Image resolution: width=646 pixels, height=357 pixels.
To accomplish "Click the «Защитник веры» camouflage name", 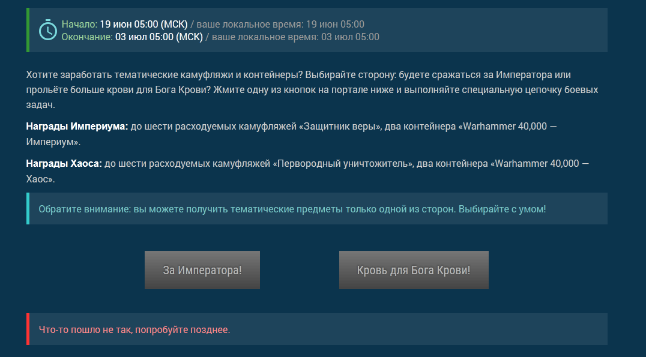I will pyautogui.click(x=339, y=127).
